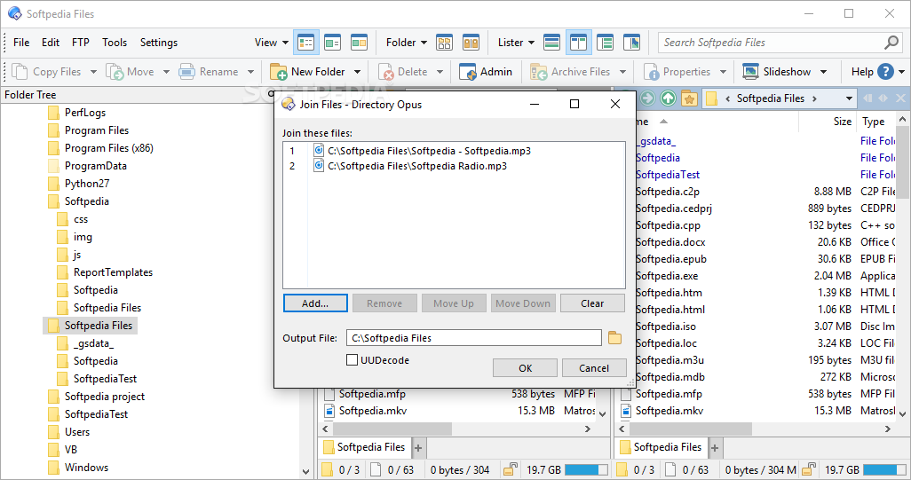This screenshot has width=911, height=480.
Task: Open the Edit menu
Action: 51,43
